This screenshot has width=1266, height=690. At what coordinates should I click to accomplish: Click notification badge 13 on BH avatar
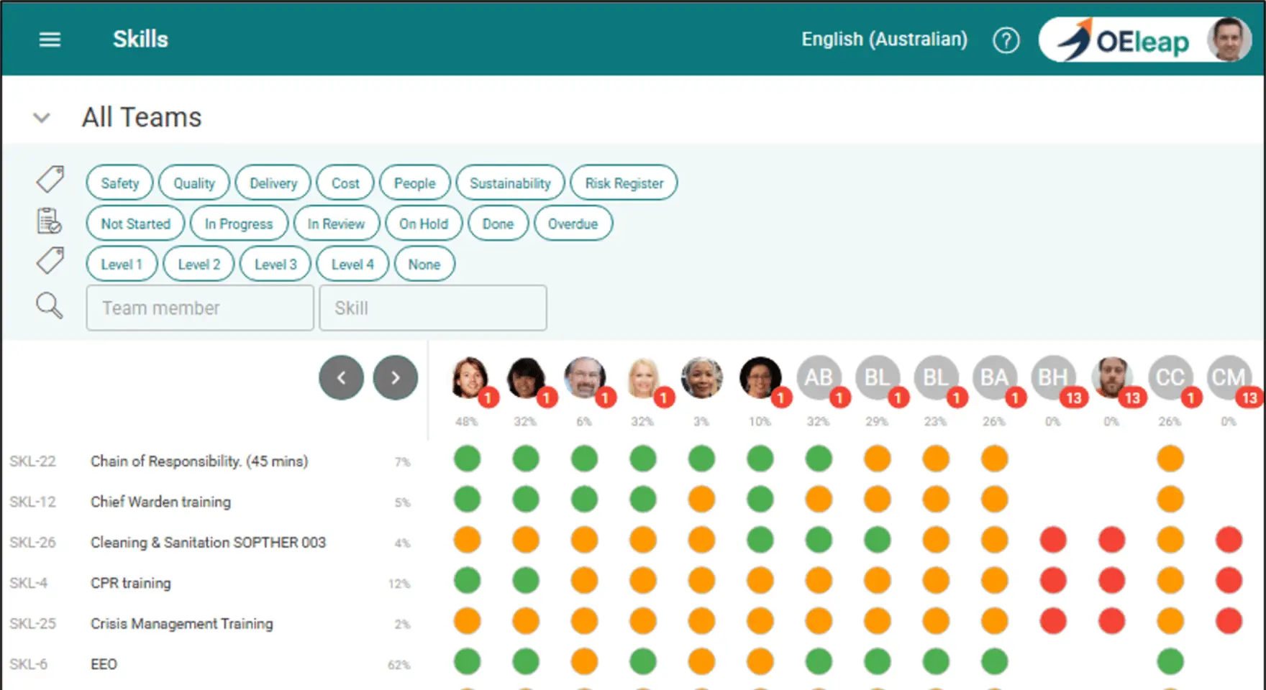(1074, 397)
